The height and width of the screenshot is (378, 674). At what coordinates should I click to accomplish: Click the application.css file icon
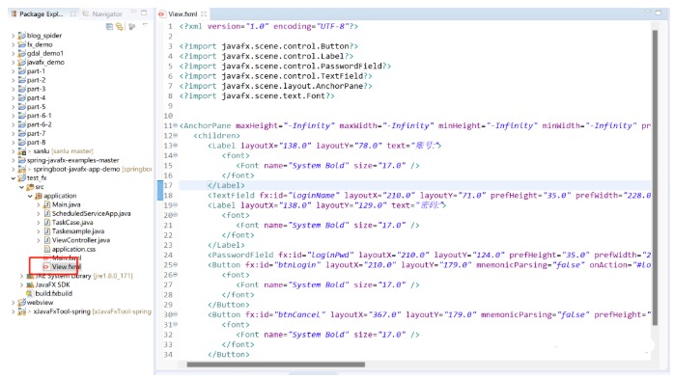[x=47, y=249]
